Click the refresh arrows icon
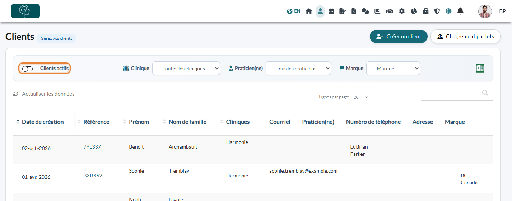 15,94
